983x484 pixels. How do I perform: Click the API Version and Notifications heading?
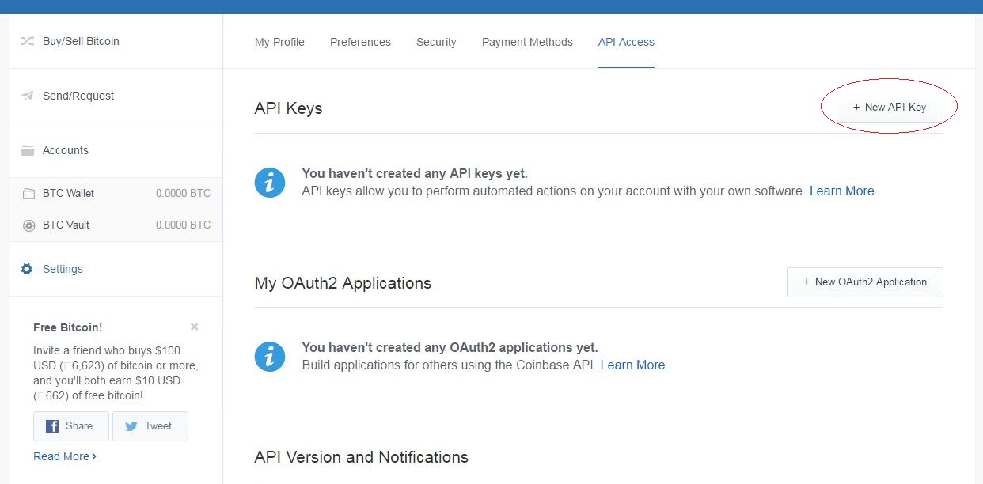(361, 457)
